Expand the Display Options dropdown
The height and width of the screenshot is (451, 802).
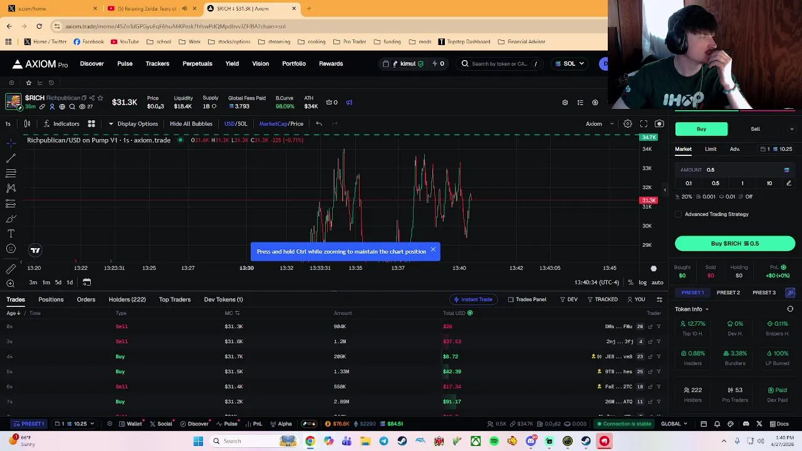133,123
